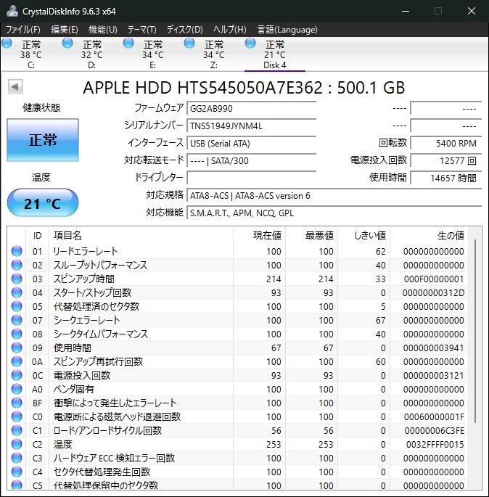This screenshot has width=489, height=497.
Task: Click status orb for ID 0A スピンアップ再試行回数
Action: click(x=17, y=361)
